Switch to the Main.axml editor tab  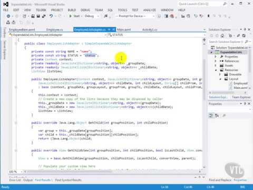[124, 30]
